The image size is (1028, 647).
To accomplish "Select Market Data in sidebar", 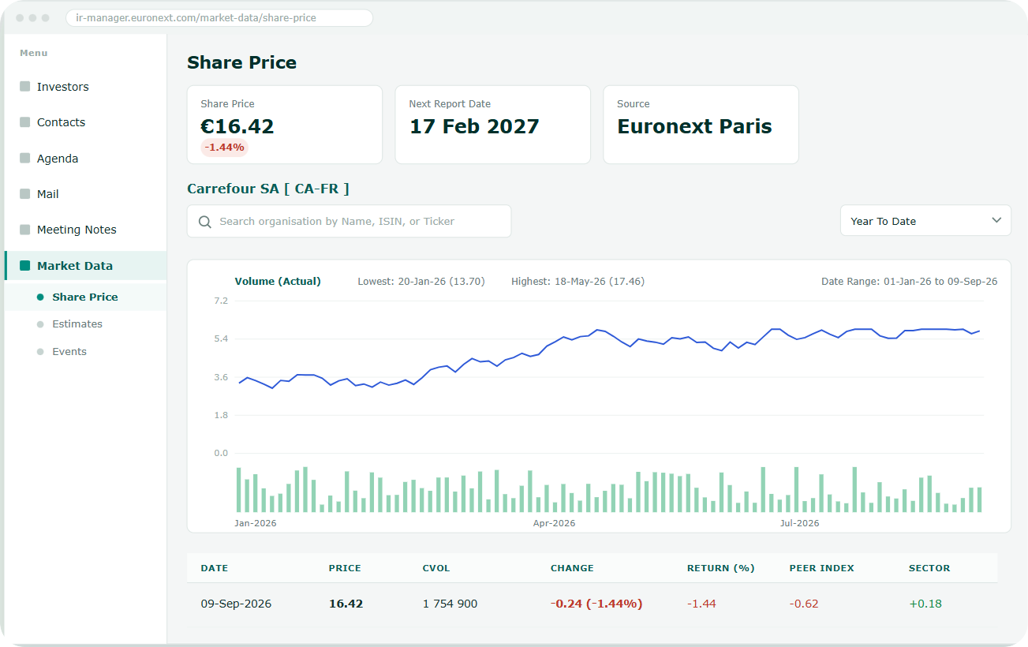I will pyautogui.click(x=85, y=266).
